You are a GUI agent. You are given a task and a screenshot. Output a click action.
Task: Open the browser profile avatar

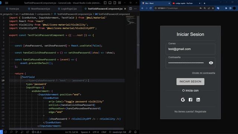(234, 8)
